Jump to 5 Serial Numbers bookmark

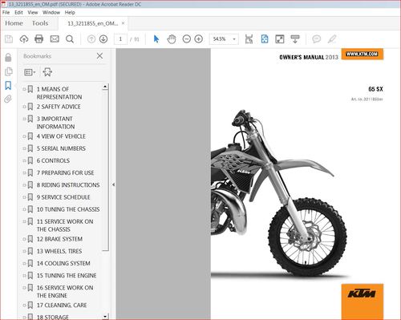[61, 148]
